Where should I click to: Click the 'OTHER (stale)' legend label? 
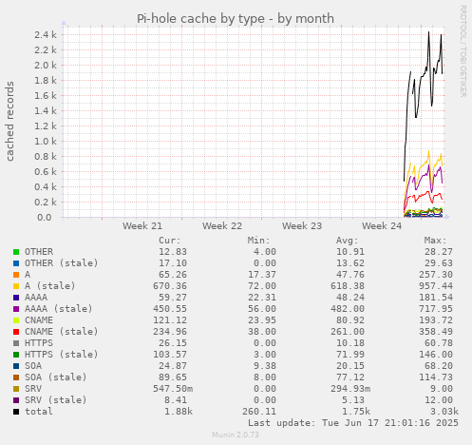click(x=62, y=263)
